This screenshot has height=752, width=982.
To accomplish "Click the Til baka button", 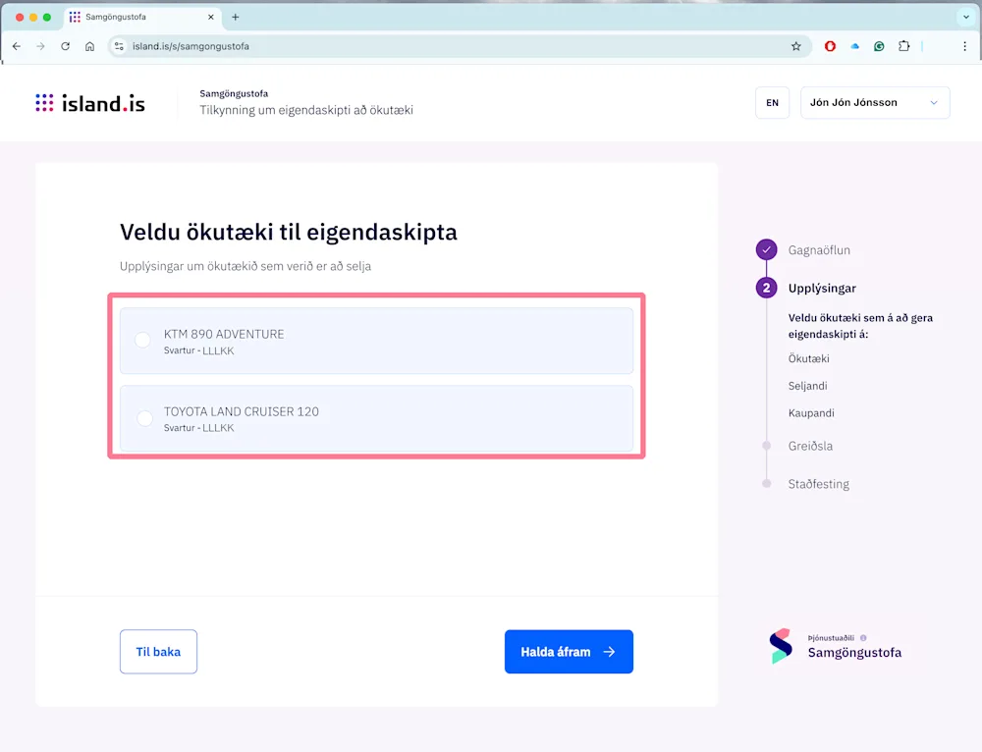I will [158, 651].
